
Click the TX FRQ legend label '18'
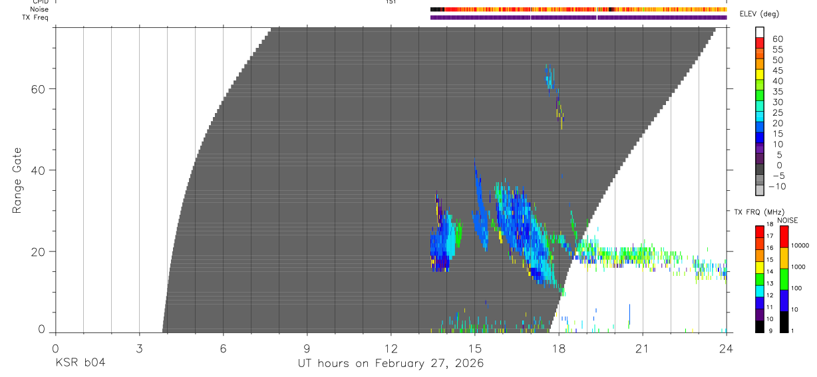[769, 225]
